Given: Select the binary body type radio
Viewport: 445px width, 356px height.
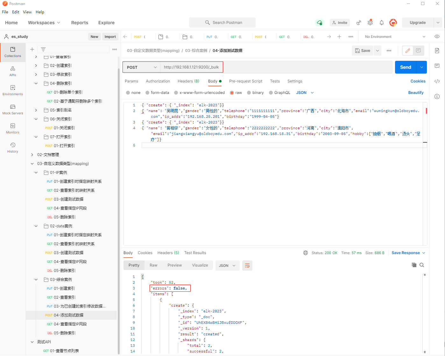Looking at the screenshot, I should (249, 93).
